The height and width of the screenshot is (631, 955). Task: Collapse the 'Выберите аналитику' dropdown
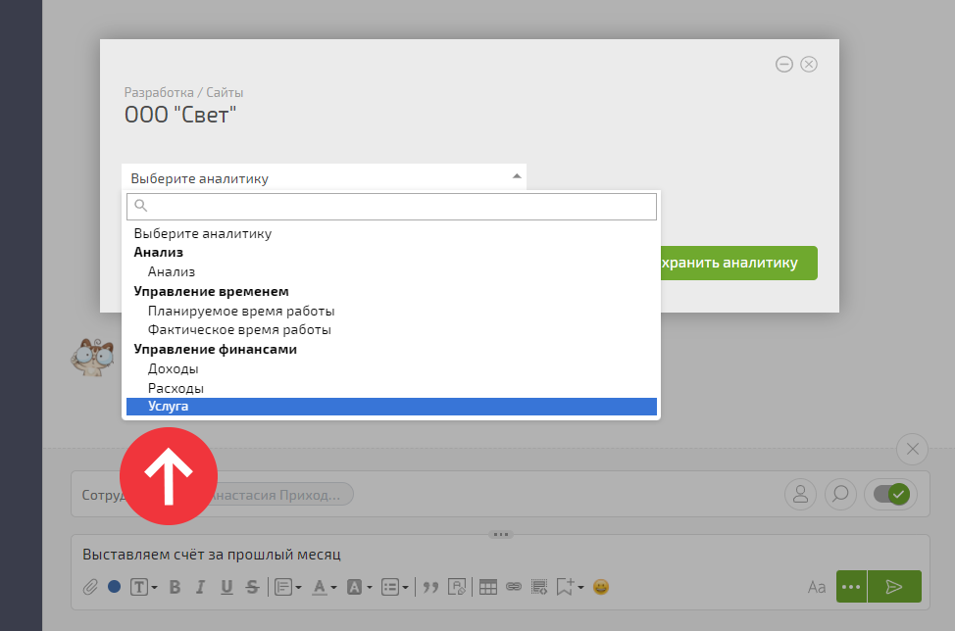tap(324, 177)
